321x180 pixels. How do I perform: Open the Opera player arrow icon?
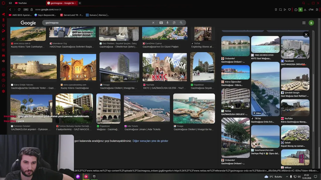[285, 9]
